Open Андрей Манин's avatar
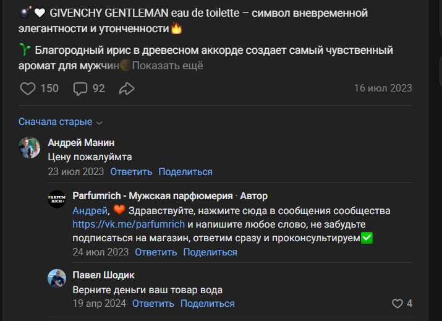The width and height of the screenshot is (442, 321). (x=29, y=147)
